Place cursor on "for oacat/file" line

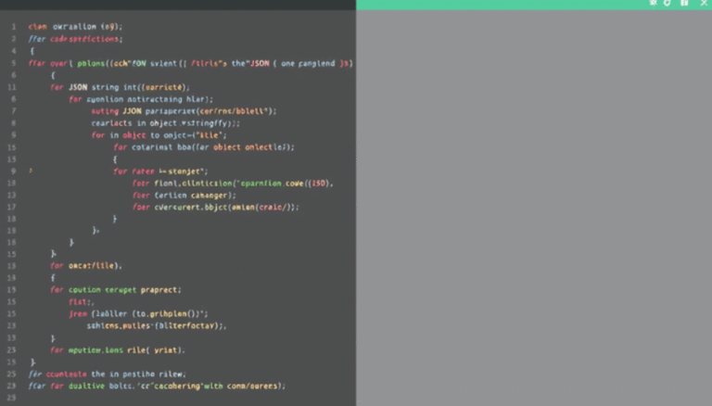click(x=86, y=265)
